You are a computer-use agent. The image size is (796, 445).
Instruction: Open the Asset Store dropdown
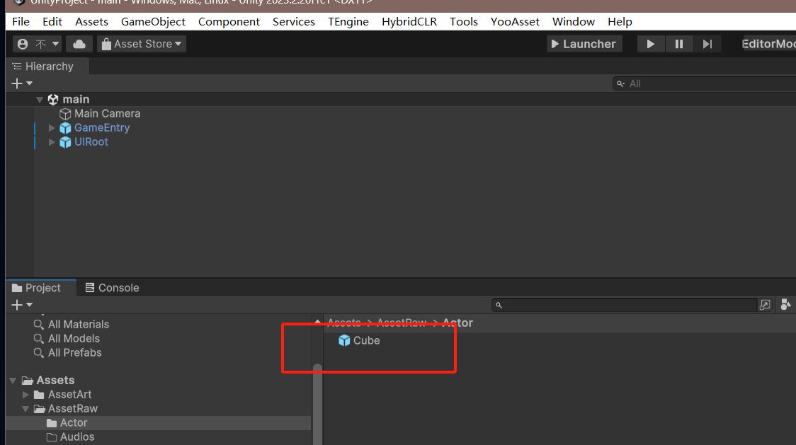[142, 44]
